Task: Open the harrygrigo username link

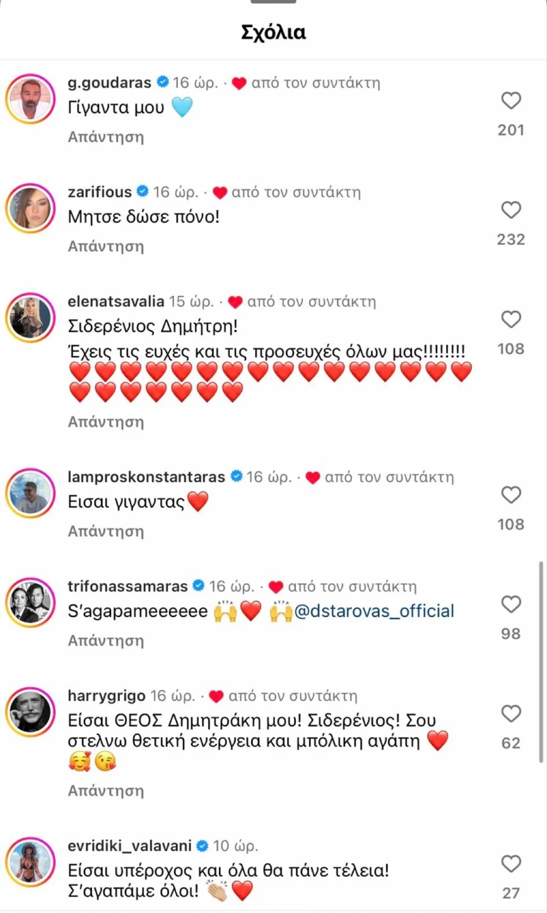Action: (106, 695)
